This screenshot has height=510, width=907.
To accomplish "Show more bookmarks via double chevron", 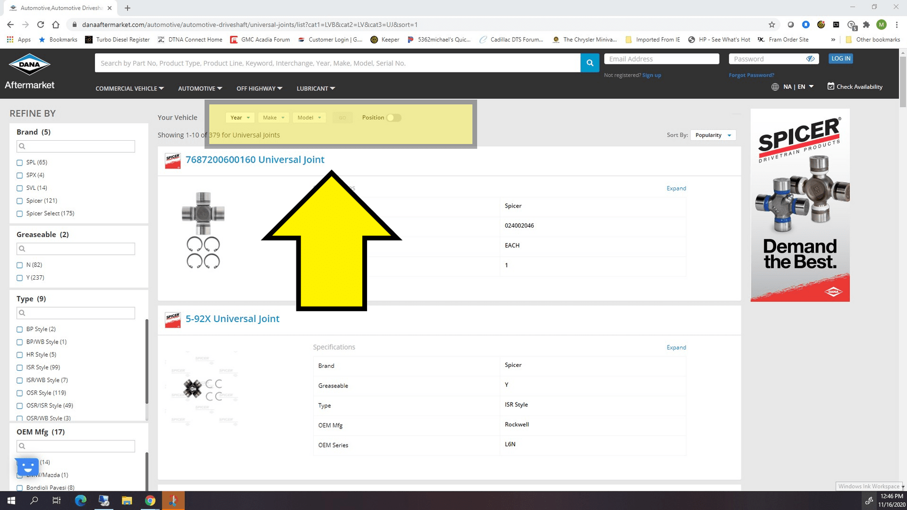I will click(x=833, y=40).
